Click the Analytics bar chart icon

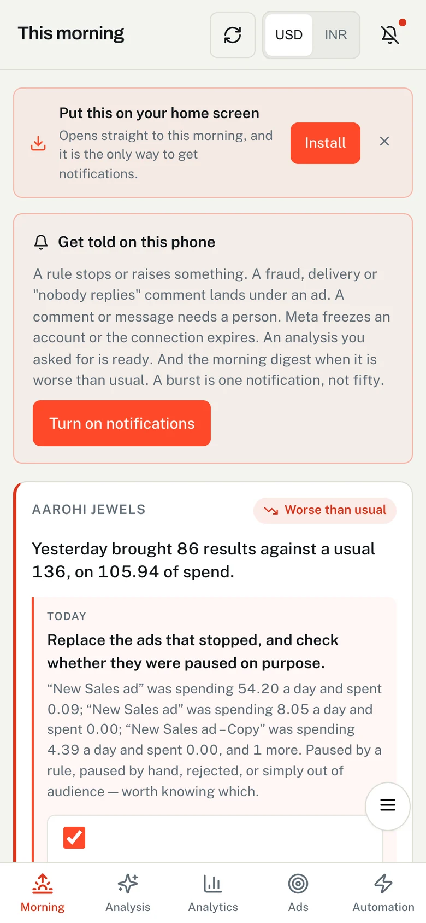(x=213, y=883)
